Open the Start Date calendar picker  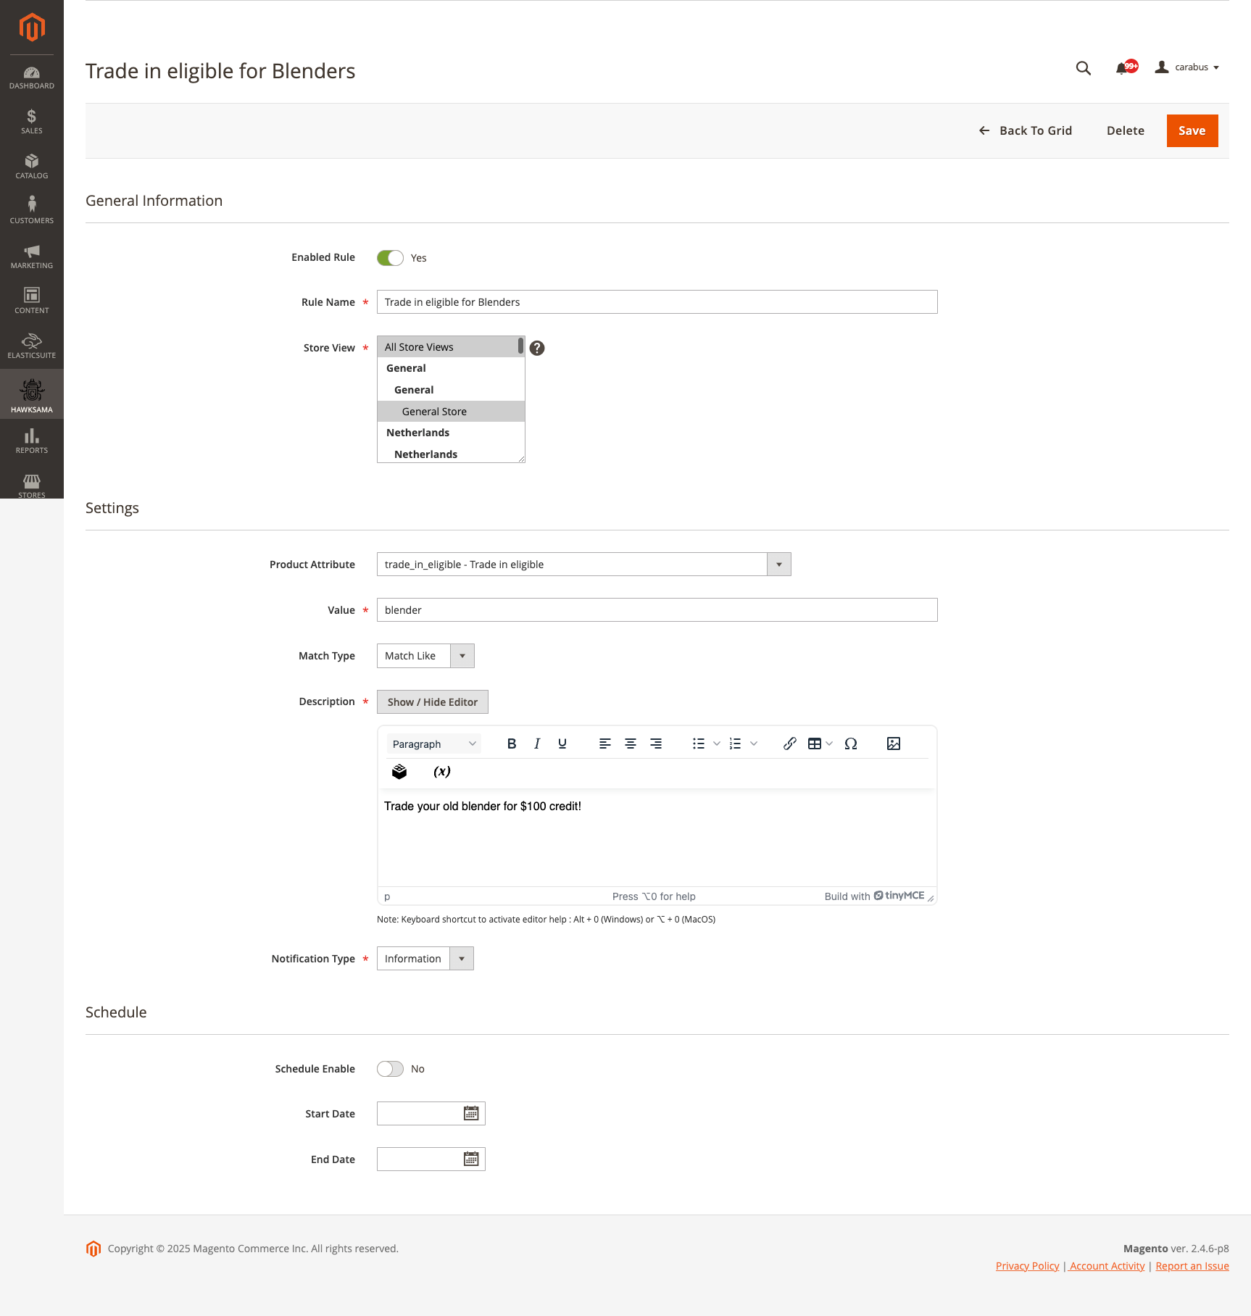pyautogui.click(x=471, y=1114)
